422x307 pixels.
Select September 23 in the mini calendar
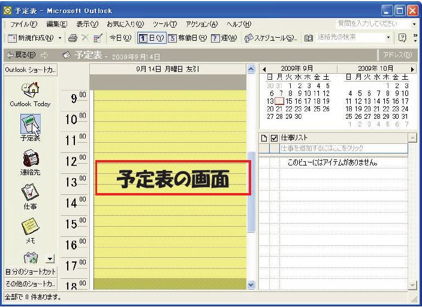[298, 109]
